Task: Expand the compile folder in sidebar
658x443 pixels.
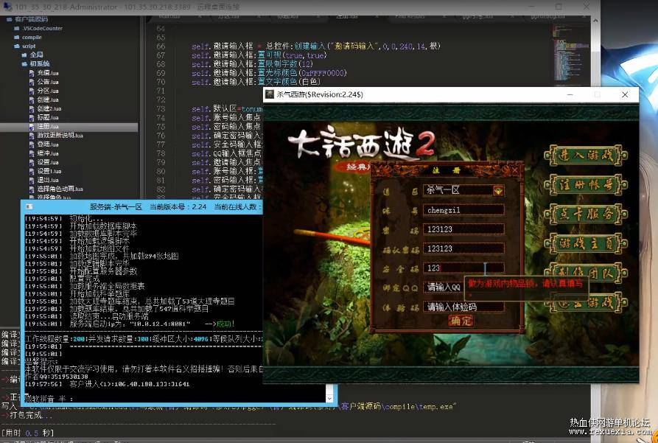Action: click(17, 38)
